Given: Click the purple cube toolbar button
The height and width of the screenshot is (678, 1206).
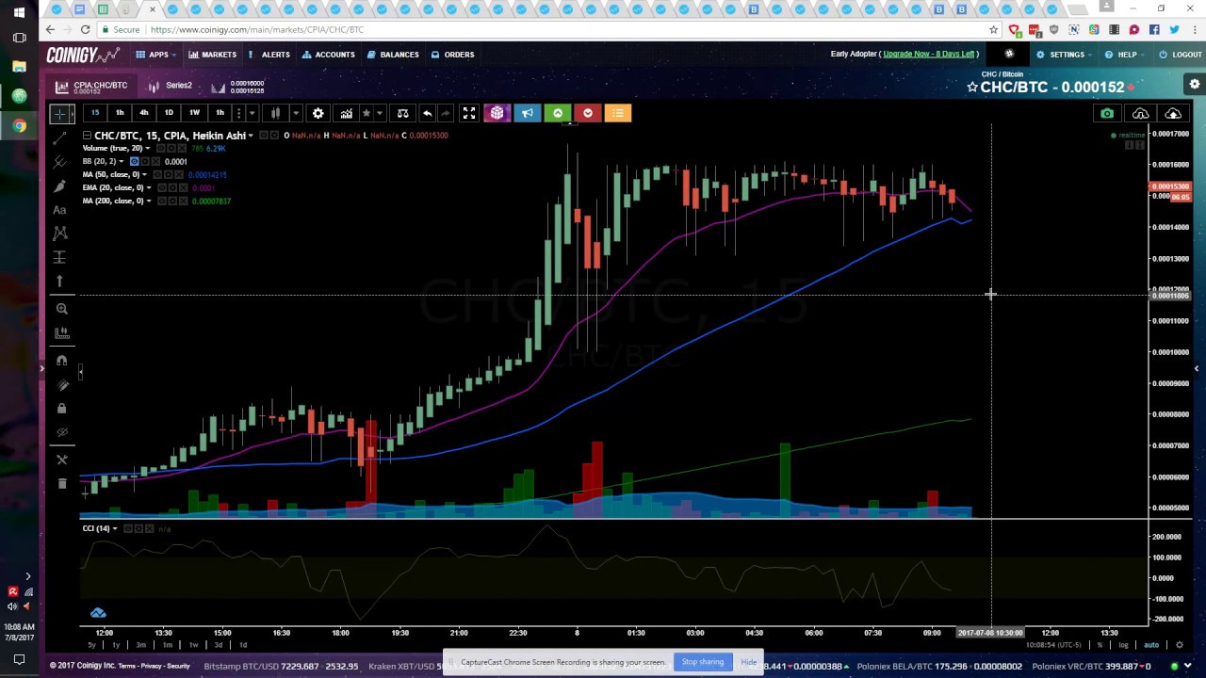Looking at the screenshot, I should 497,113.
